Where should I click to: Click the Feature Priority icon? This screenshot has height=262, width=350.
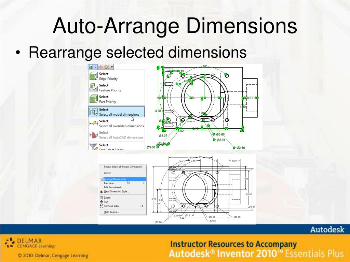[94, 88]
